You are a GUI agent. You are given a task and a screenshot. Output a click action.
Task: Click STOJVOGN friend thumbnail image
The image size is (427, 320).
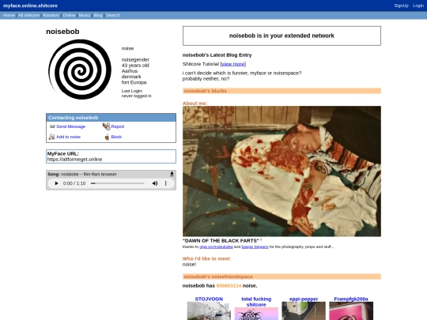tap(209, 311)
